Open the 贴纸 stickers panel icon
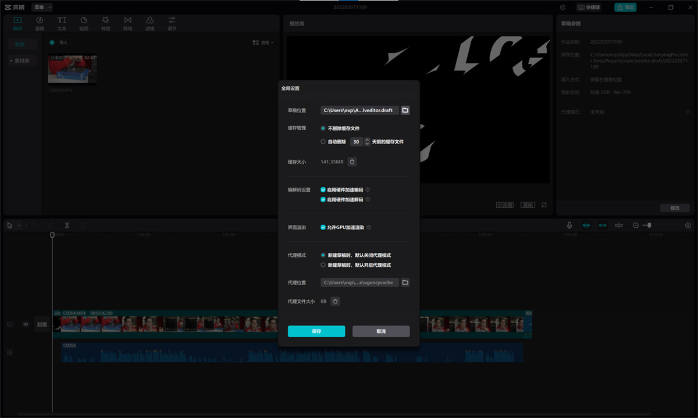698x418 pixels. [84, 23]
